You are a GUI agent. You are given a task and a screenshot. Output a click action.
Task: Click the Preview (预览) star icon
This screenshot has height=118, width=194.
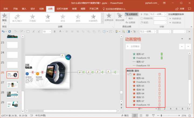pos(5,16)
